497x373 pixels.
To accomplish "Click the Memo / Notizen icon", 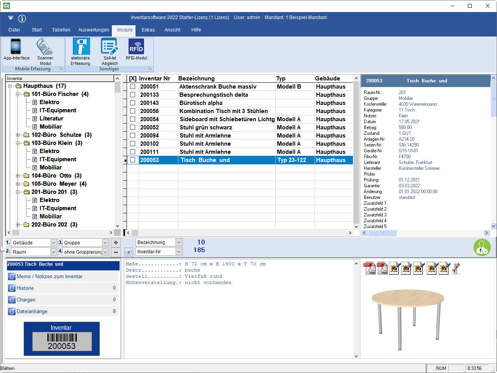I will point(12,276).
